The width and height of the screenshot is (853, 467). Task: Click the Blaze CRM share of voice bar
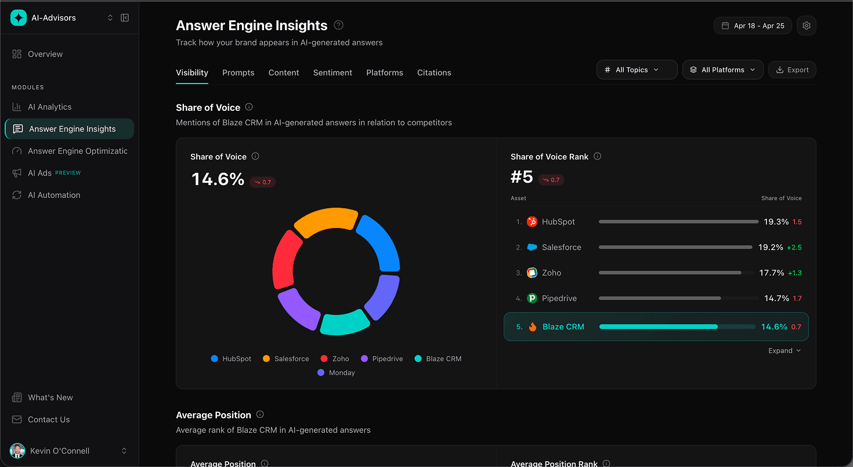pyautogui.click(x=678, y=327)
